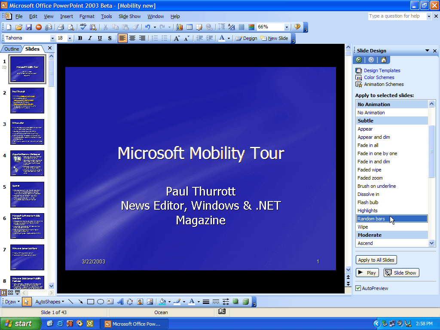Toggle Align Right
Viewport: 440px width, 330px height.
tap(142, 38)
